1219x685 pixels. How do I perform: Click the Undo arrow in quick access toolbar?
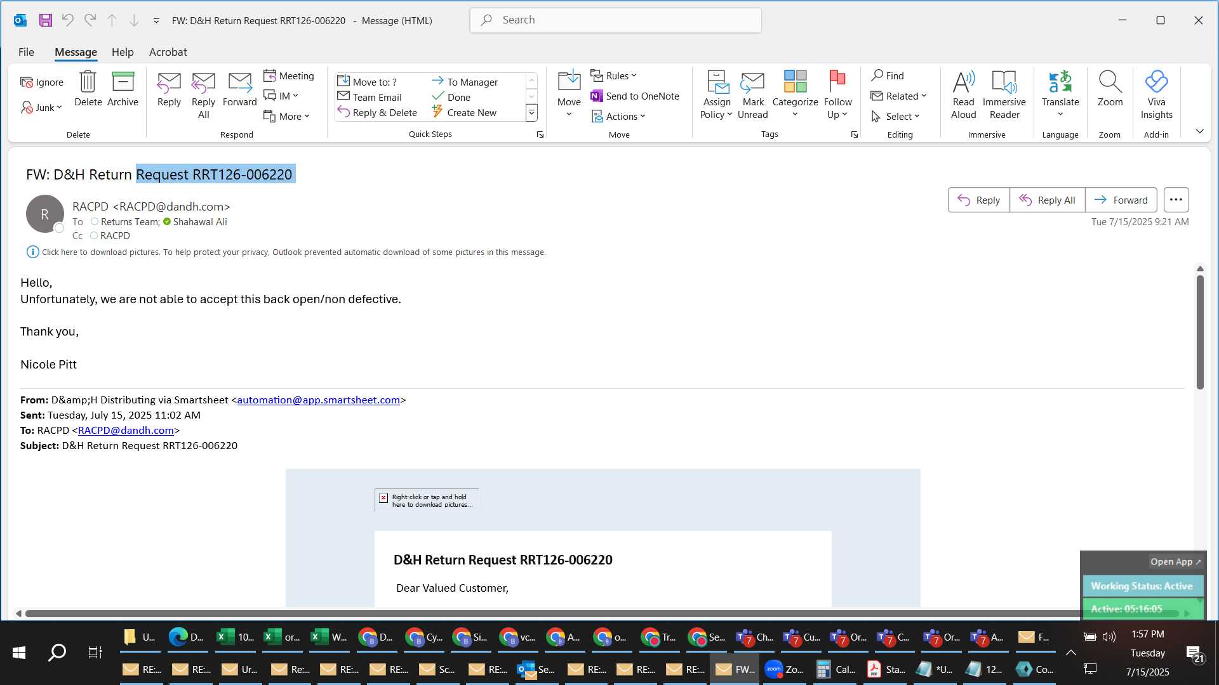click(x=67, y=20)
